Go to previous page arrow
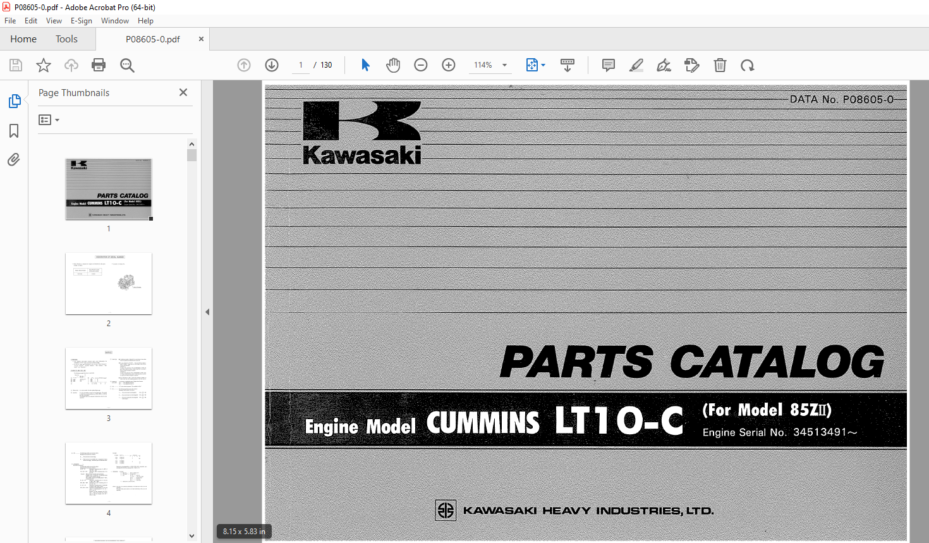929x543 pixels. coord(244,65)
